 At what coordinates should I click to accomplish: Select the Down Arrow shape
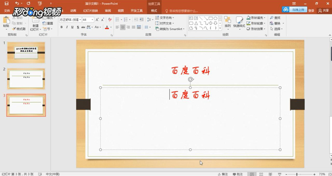215,23
